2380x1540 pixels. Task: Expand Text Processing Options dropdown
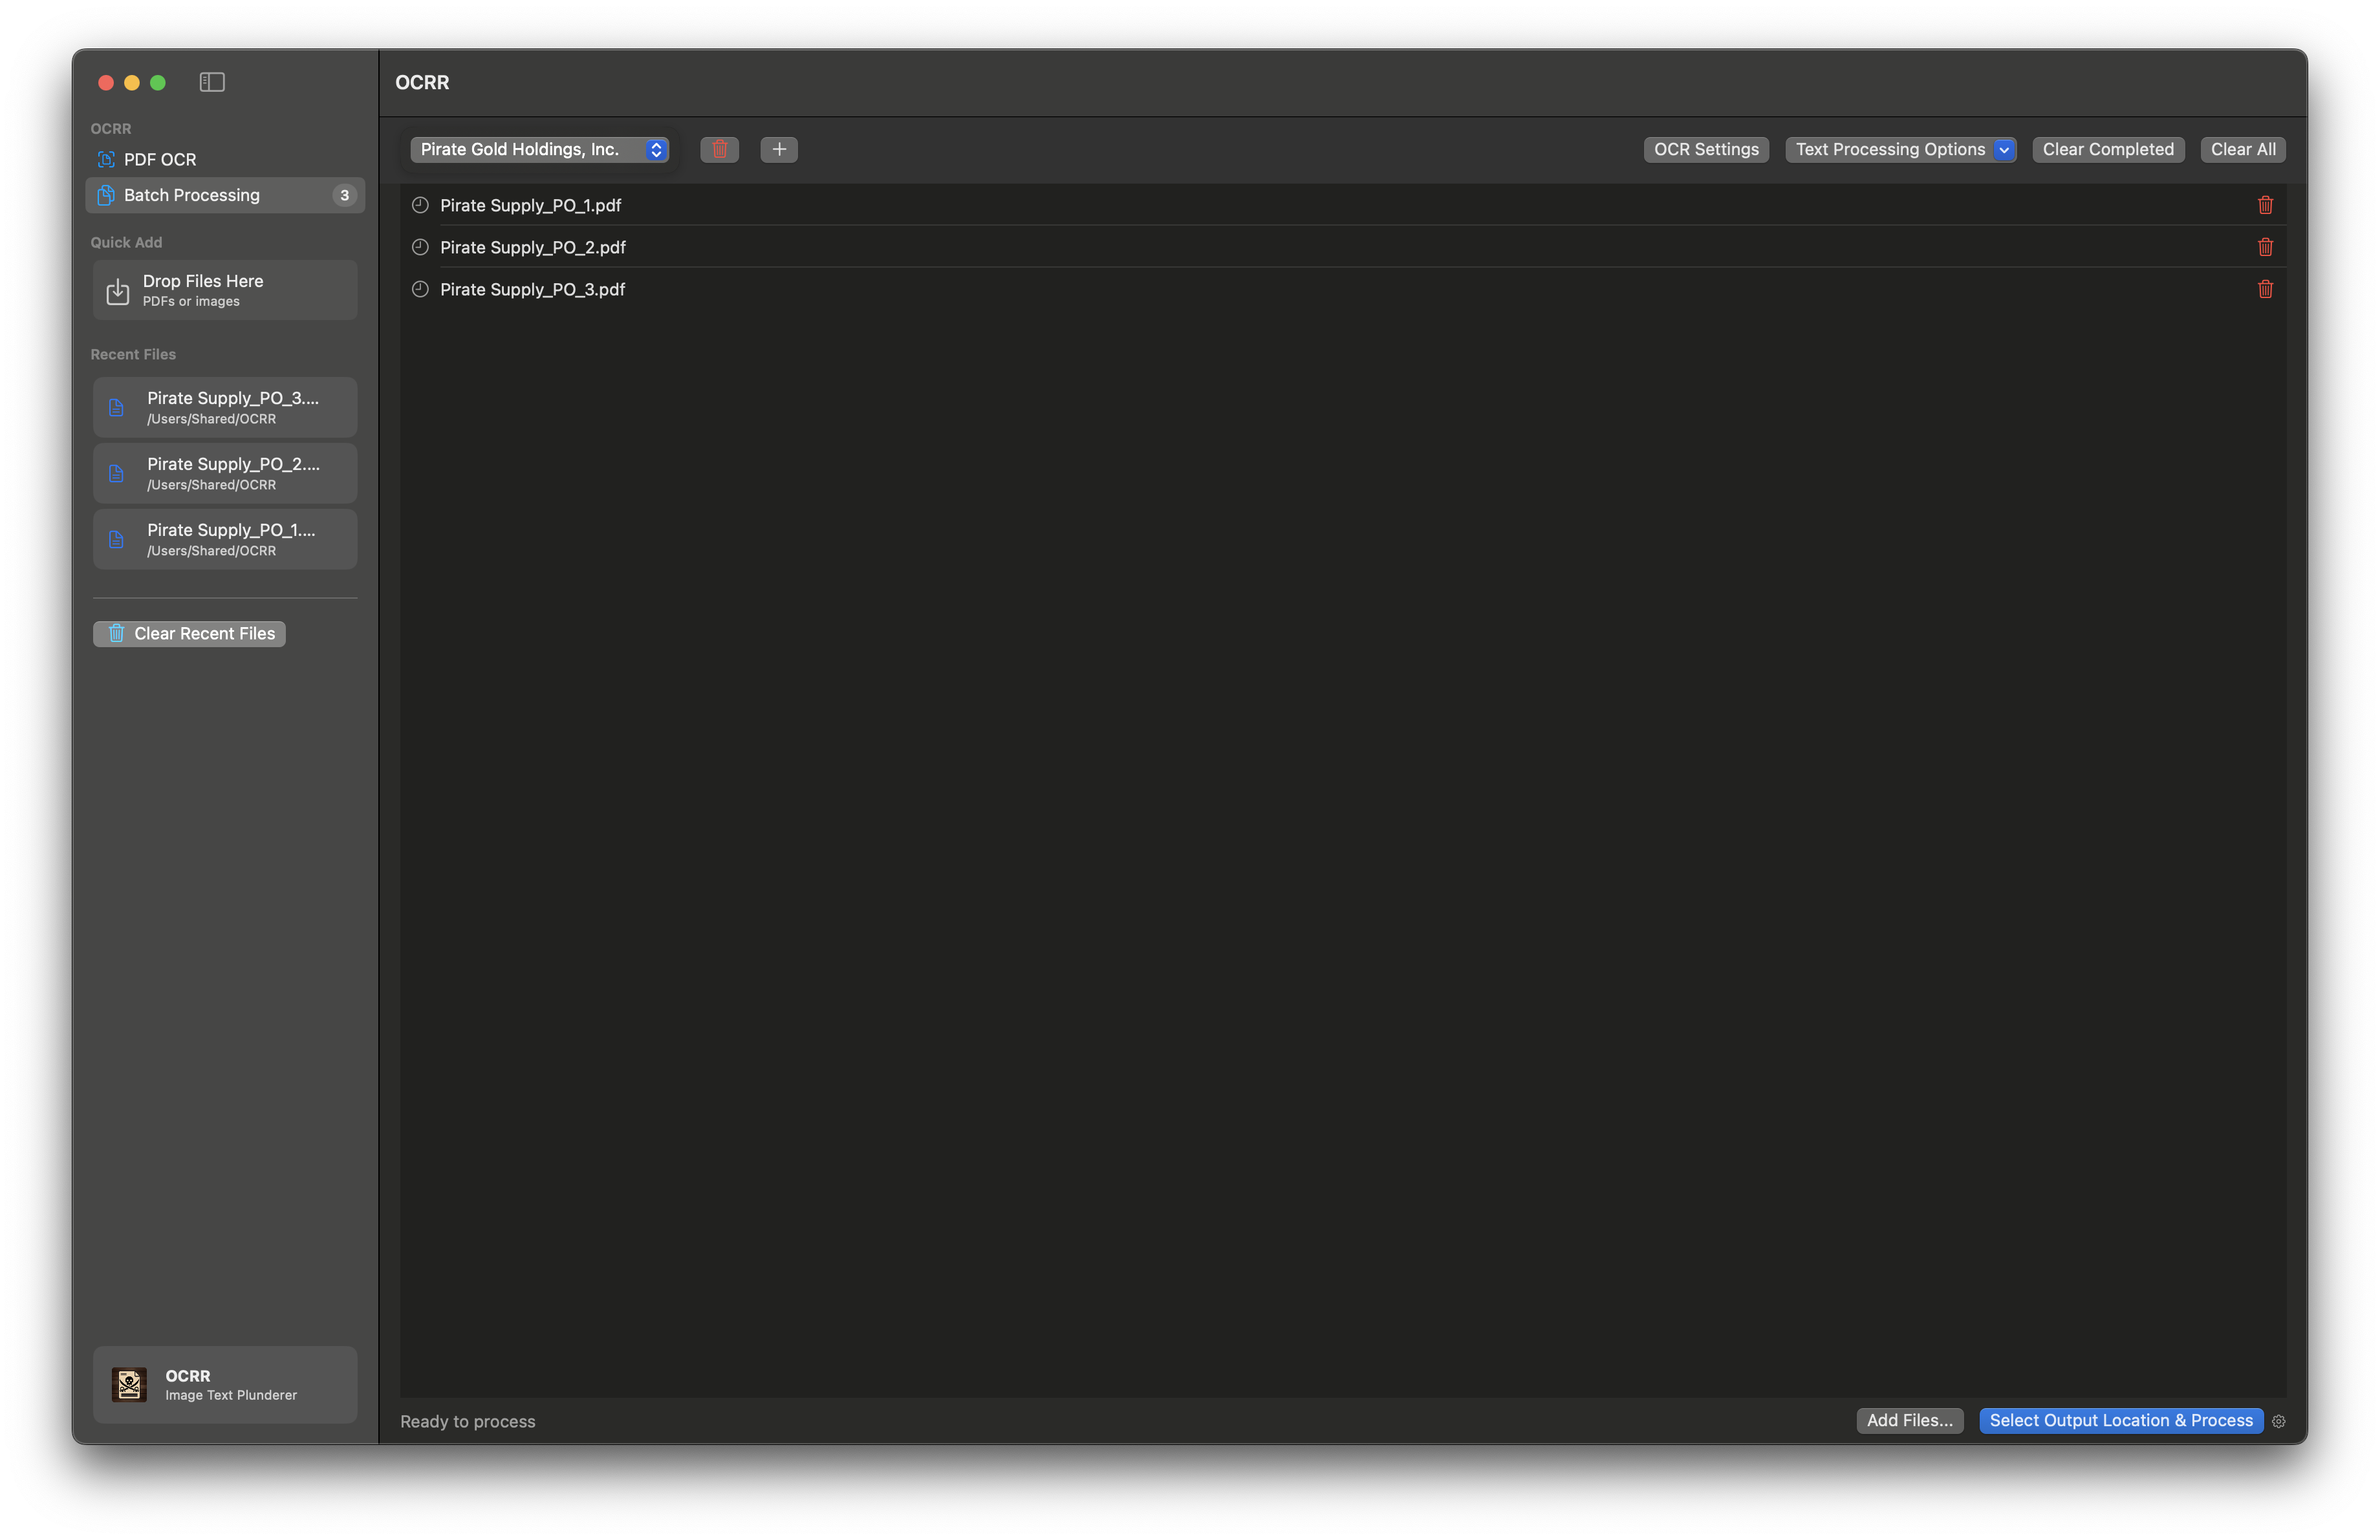point(1901,149)
